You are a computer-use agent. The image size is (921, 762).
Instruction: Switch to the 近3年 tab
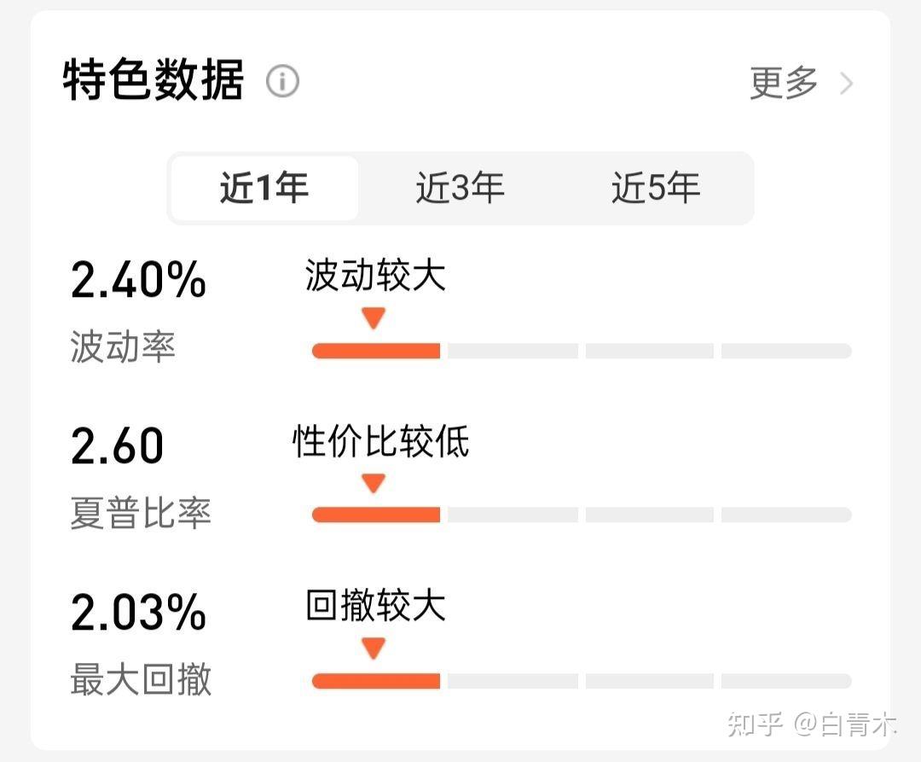click(x=458, y=188)
